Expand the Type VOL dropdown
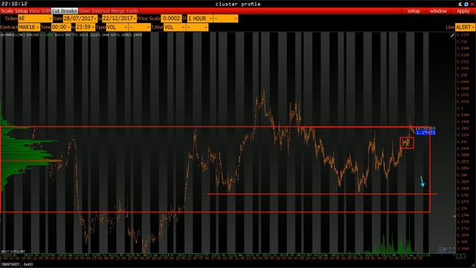 click(117, 28)
